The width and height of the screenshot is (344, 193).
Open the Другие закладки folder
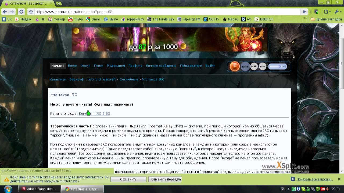point(326,19)
